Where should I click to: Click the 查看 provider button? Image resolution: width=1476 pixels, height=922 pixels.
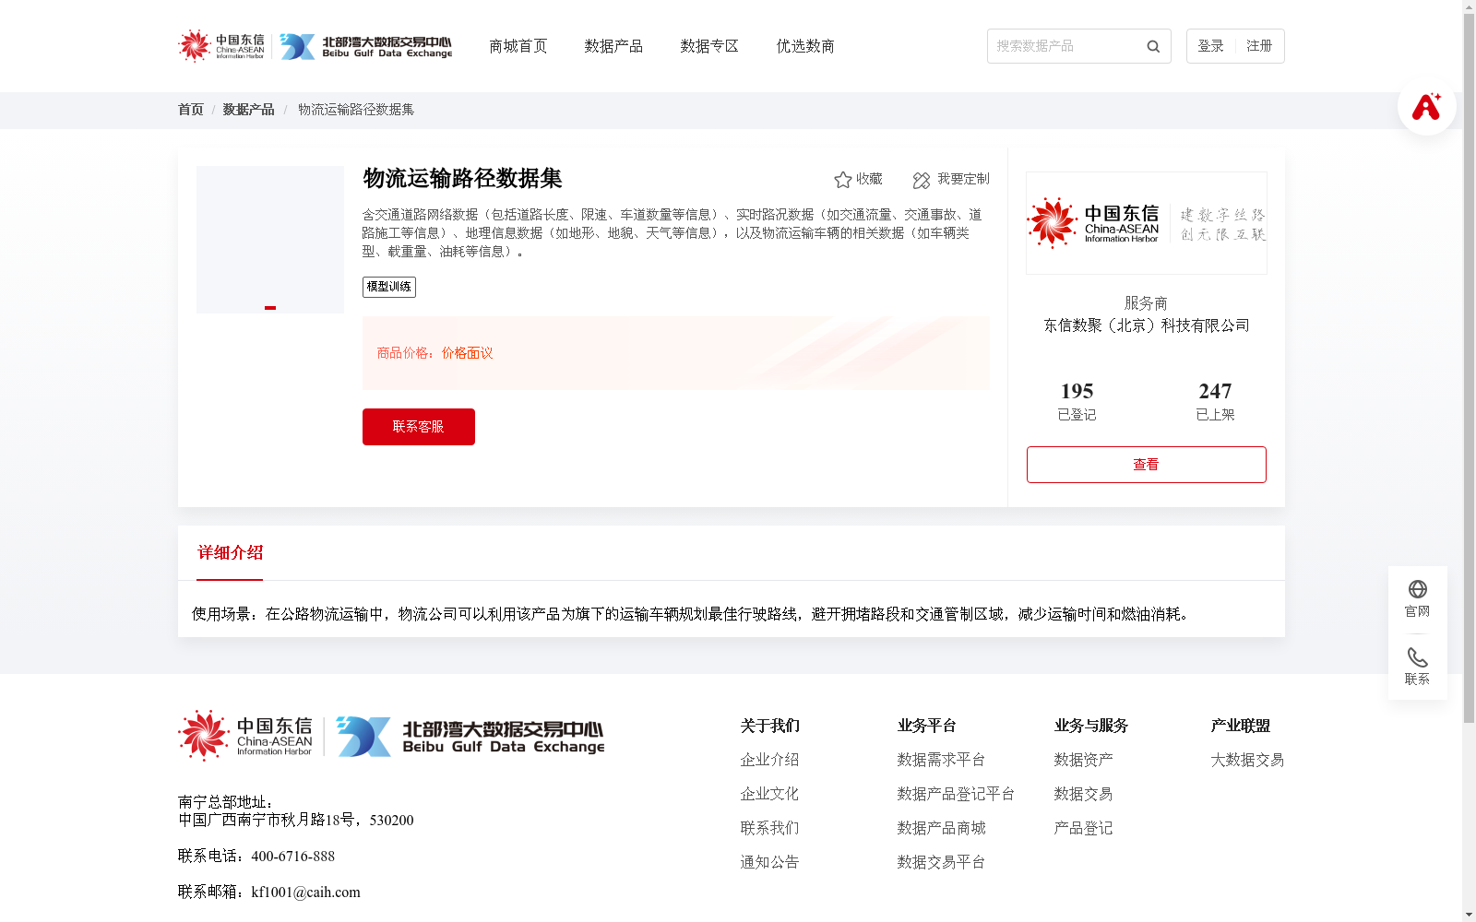coord(1147,465)
